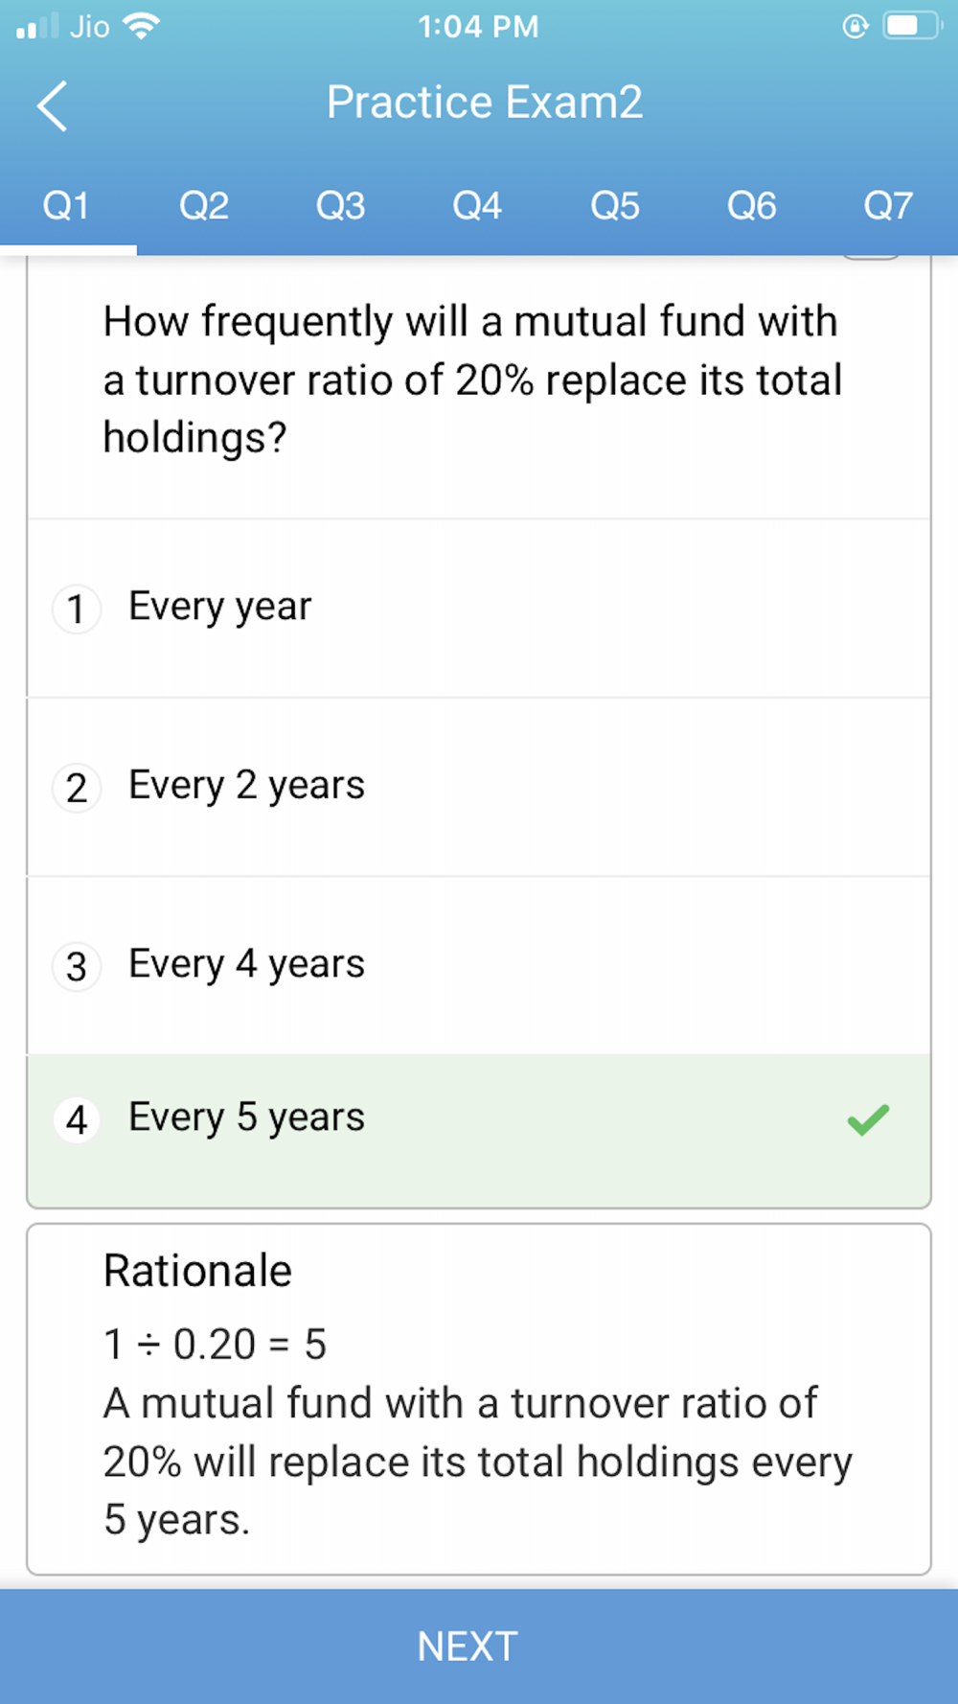Go to the Q5 tab
The width and height of the screenshot is (958, 1704).
(x=614, y=206)
